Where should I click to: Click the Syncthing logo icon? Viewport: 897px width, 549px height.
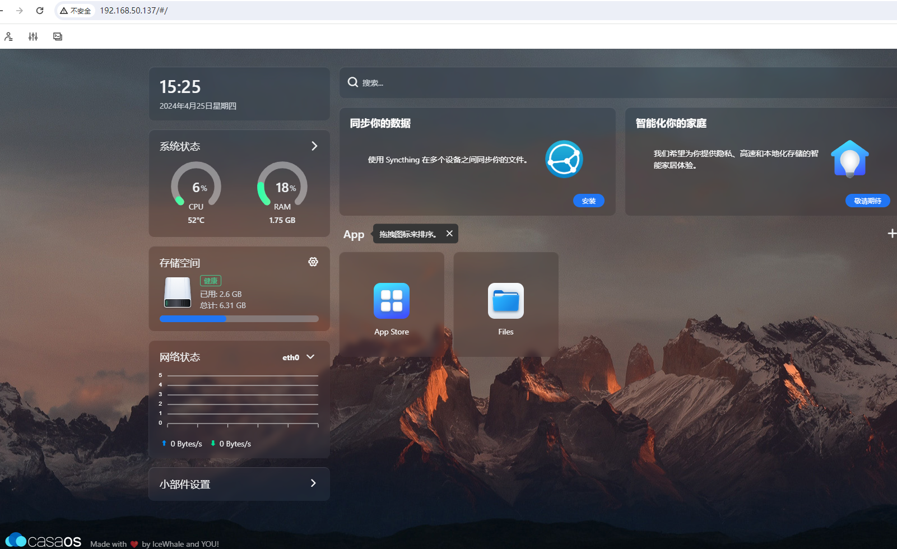click(x=564, y=159)
